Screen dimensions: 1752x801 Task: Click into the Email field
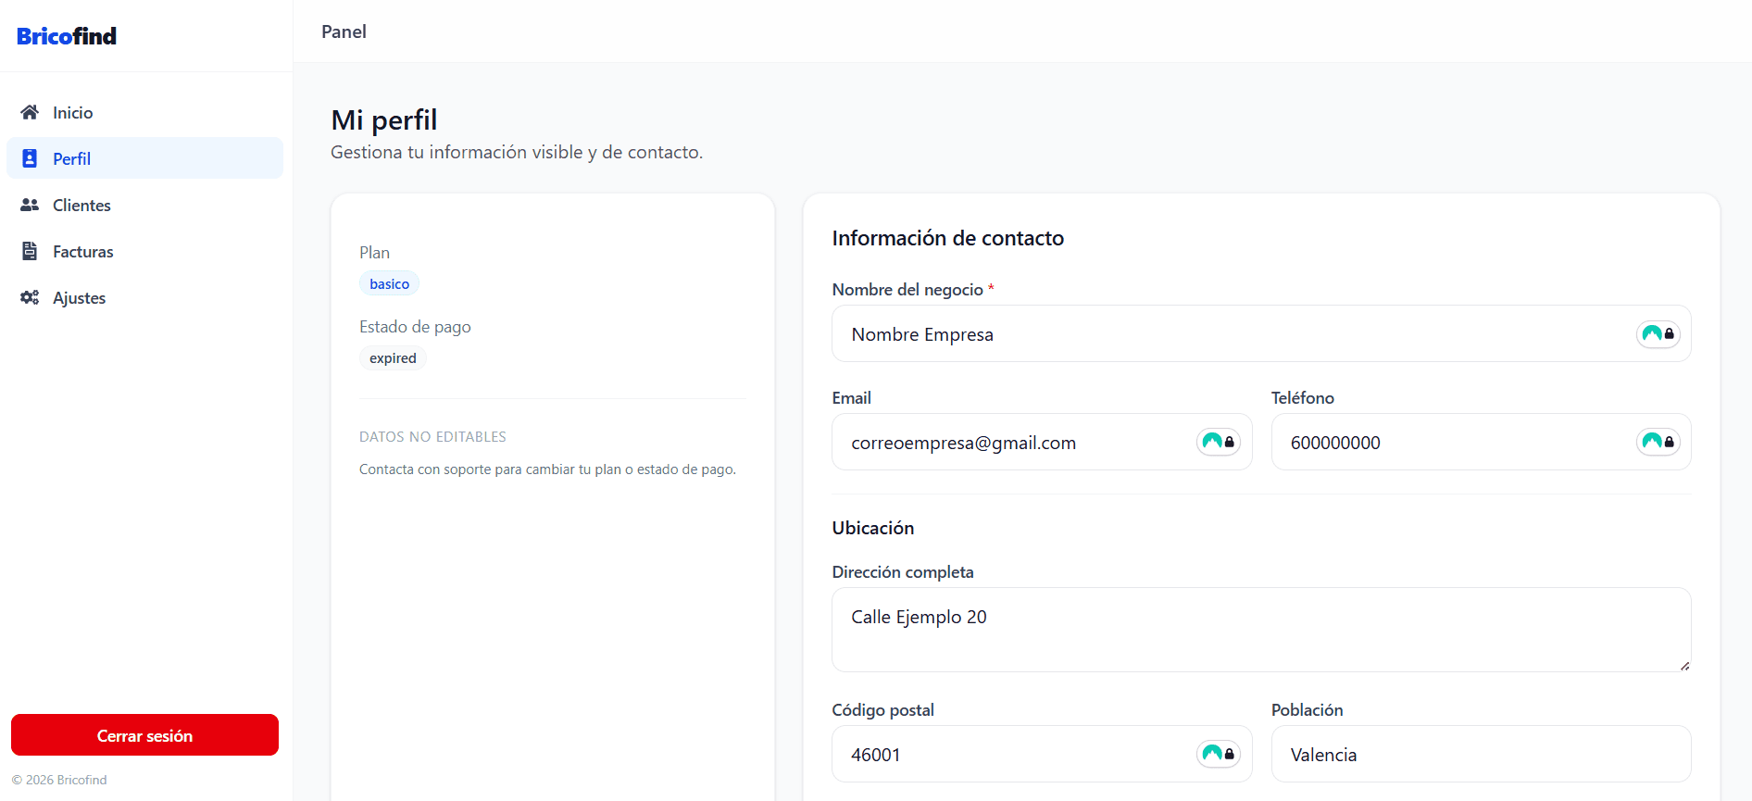tap(1042, 442)
